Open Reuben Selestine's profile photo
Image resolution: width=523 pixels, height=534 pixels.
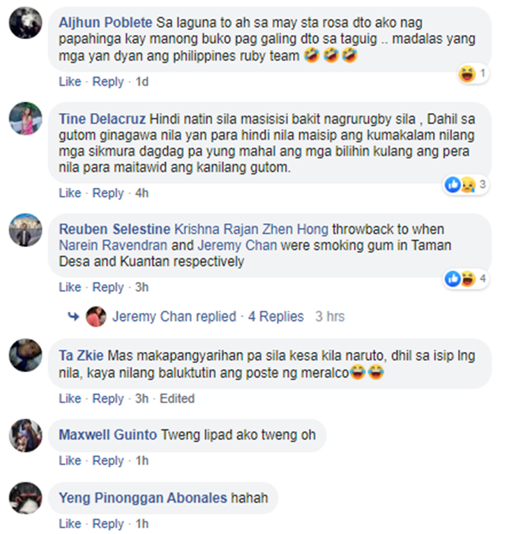pyautogui.click(x=26, y=230)
